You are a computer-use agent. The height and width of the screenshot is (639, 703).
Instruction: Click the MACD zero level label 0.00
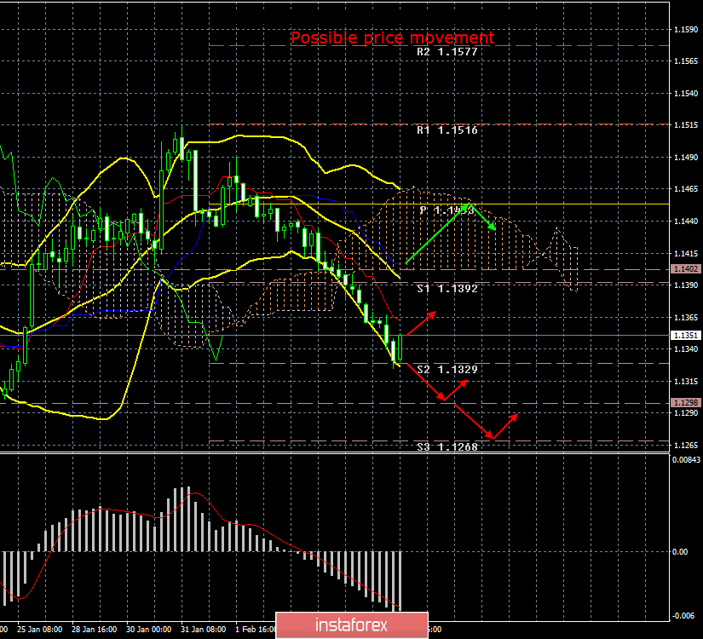(x=680, y=552)
